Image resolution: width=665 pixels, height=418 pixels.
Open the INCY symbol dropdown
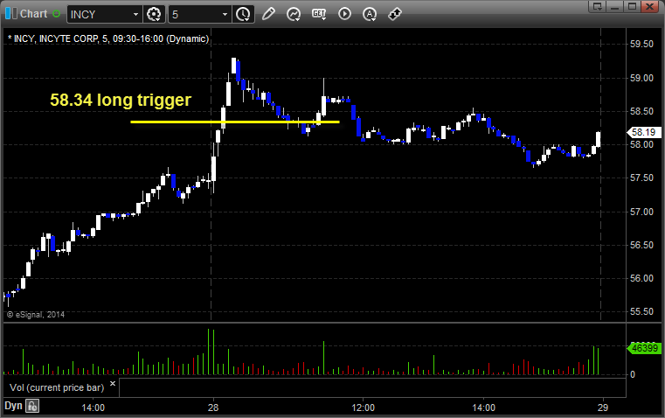coord(135,14)
